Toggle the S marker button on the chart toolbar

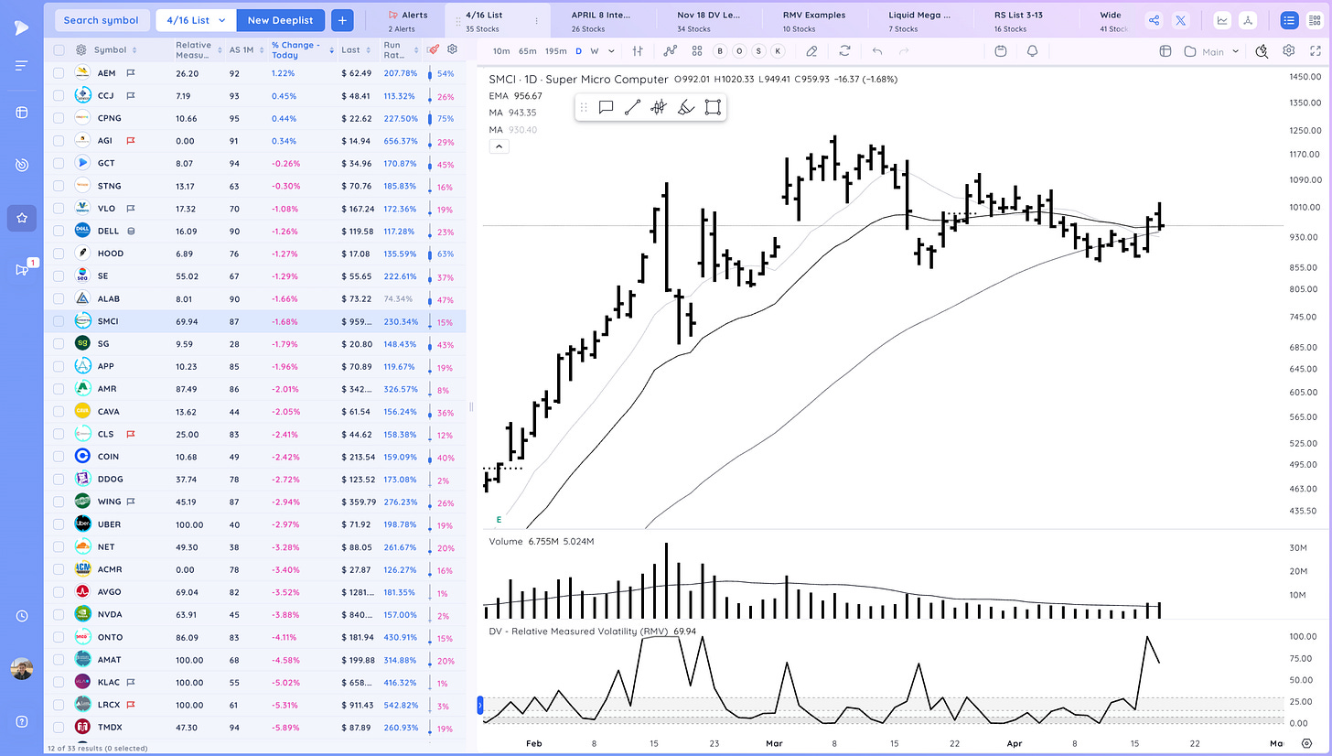758,51
